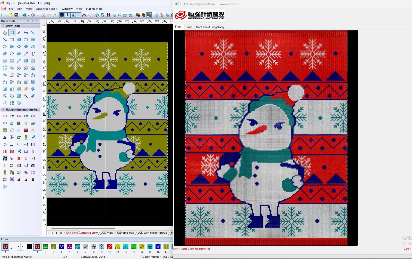
Task: Switch to the JQD View tab
Action: tap(107, 233)
